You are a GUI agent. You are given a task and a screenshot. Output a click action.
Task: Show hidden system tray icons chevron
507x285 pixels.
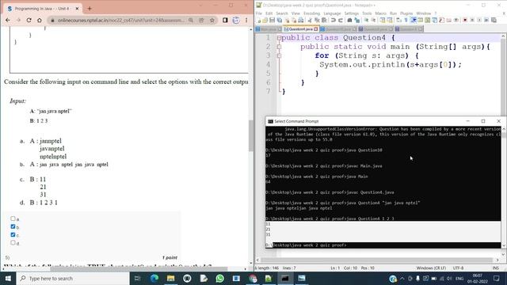coord(402,278)
